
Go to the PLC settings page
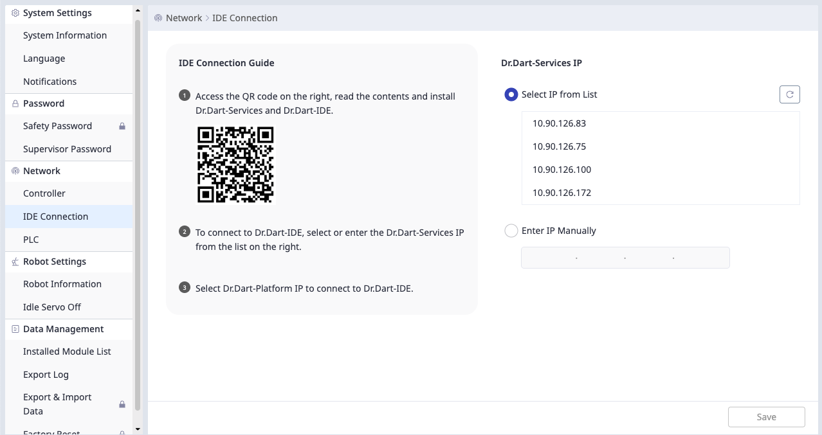tap(31, 240)
